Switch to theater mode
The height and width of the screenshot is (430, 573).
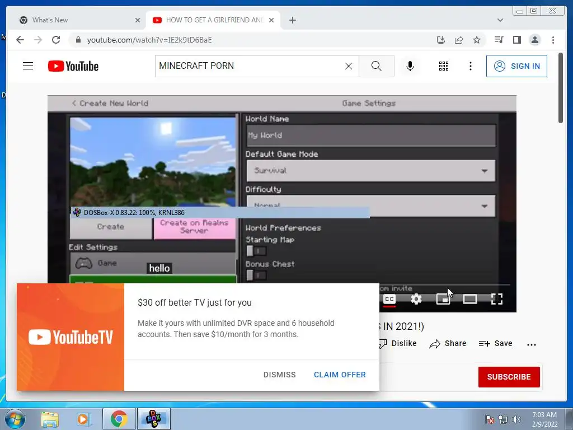[x=469, y=300]
